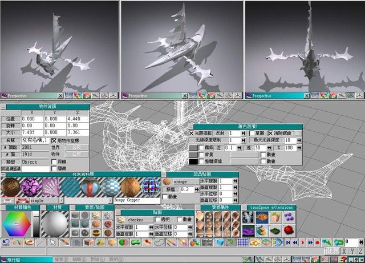The image size is (365, 263).
Task: Click the 反射 value spinner arrows
Action: click(244, 133)
